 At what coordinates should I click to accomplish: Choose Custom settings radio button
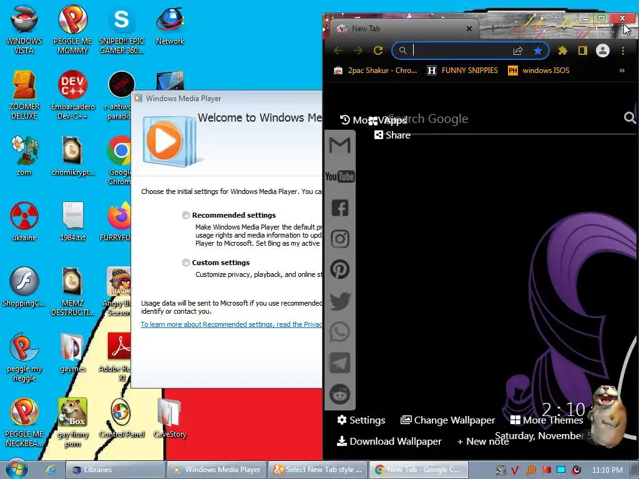point(186,263)
